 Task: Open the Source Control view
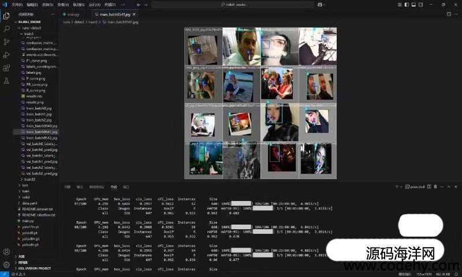[x=6, y=41]
